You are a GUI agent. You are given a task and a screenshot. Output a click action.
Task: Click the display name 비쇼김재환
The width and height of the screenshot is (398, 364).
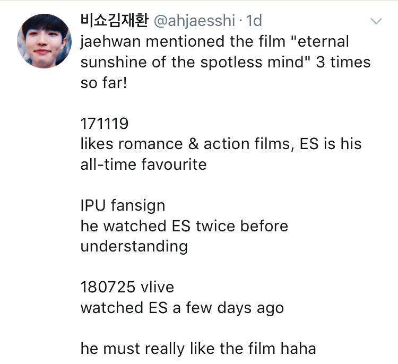(114, 21)
